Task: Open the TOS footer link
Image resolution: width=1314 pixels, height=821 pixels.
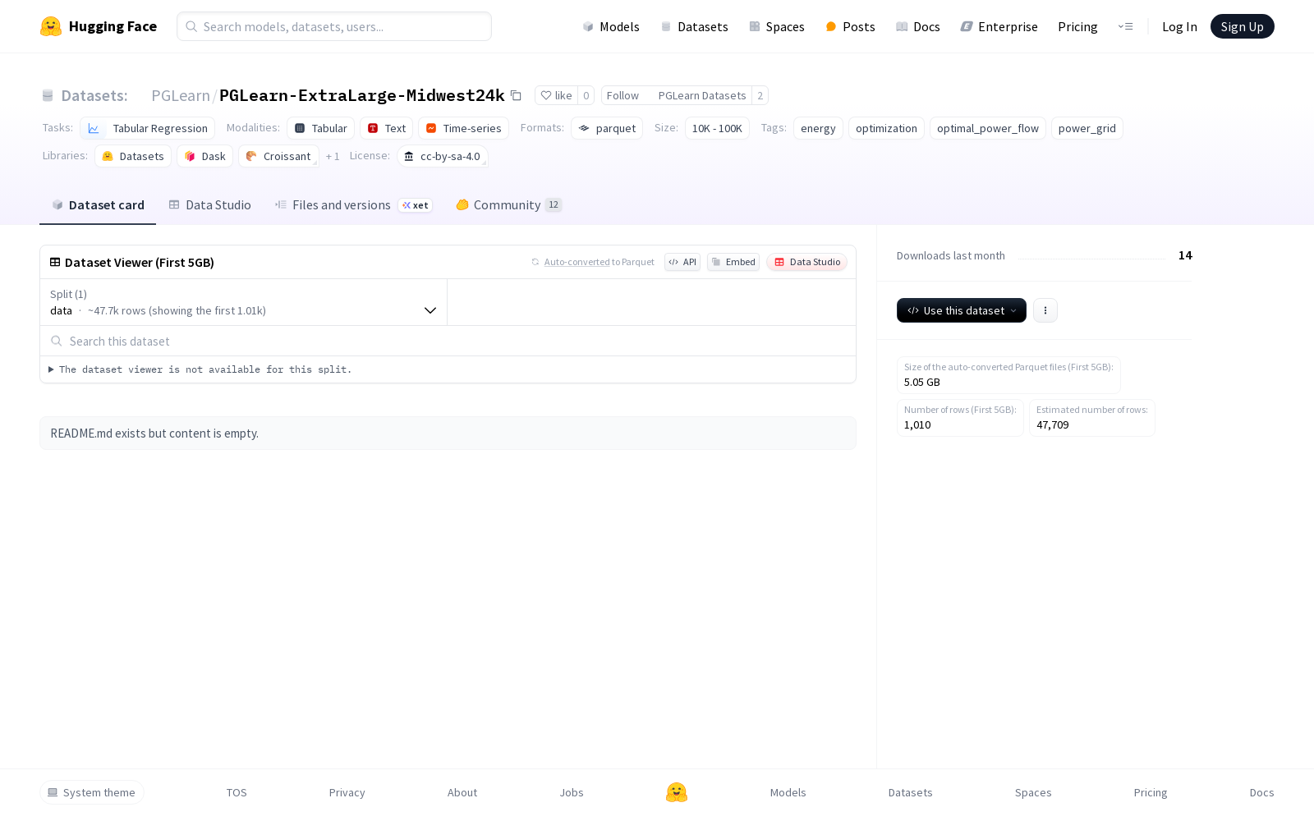Action: 237,792
